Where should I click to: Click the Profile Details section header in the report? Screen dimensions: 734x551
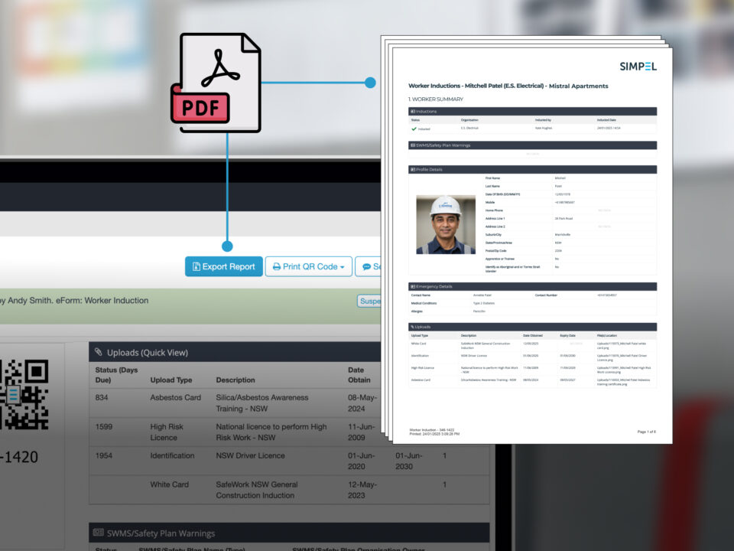(x=532, y=170)
